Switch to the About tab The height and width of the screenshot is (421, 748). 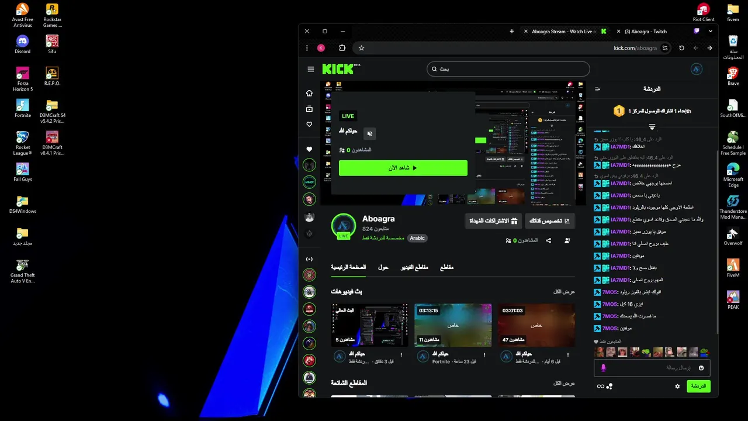383,267
